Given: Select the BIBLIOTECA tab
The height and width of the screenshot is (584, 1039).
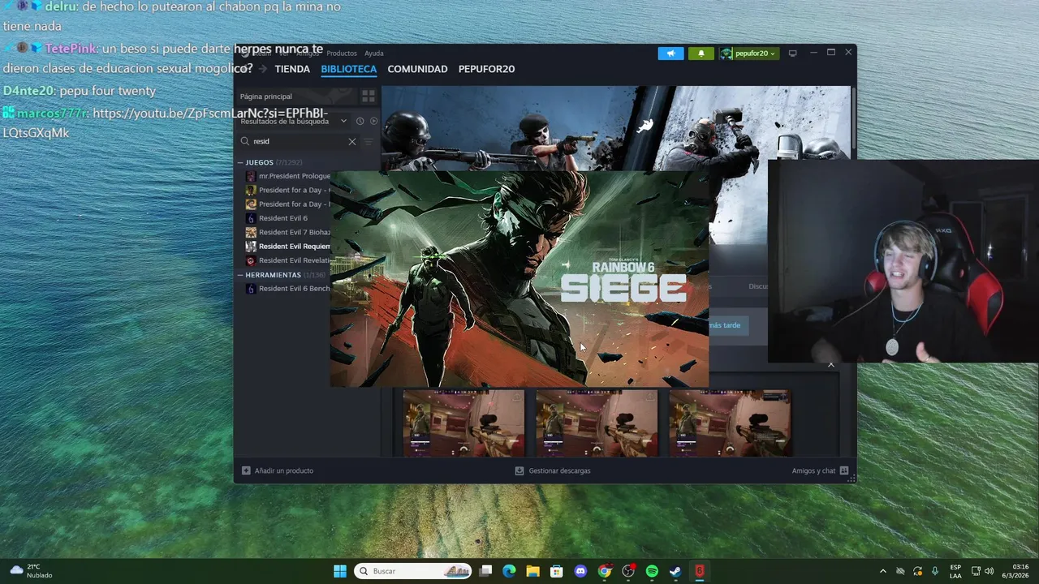Looking at the screenshot, I should [348, 69].
